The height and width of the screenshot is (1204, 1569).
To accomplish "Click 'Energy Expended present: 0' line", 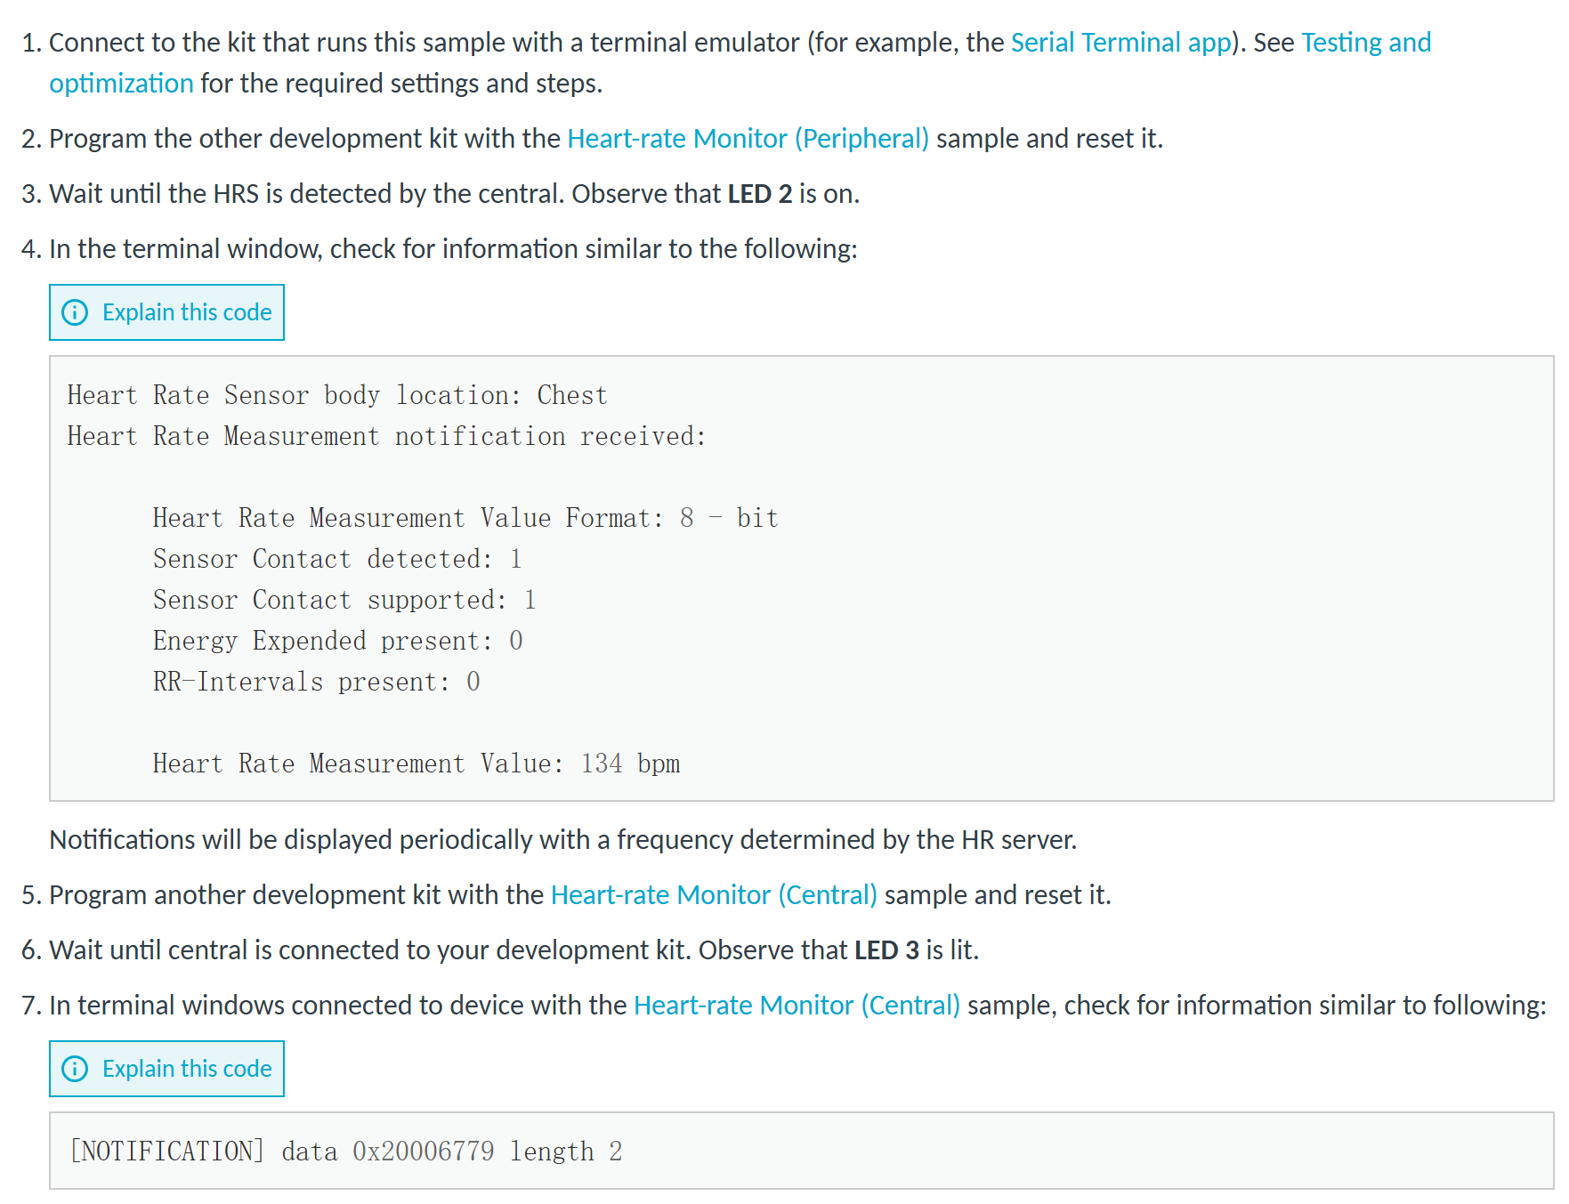I will (x=338, y=641).
